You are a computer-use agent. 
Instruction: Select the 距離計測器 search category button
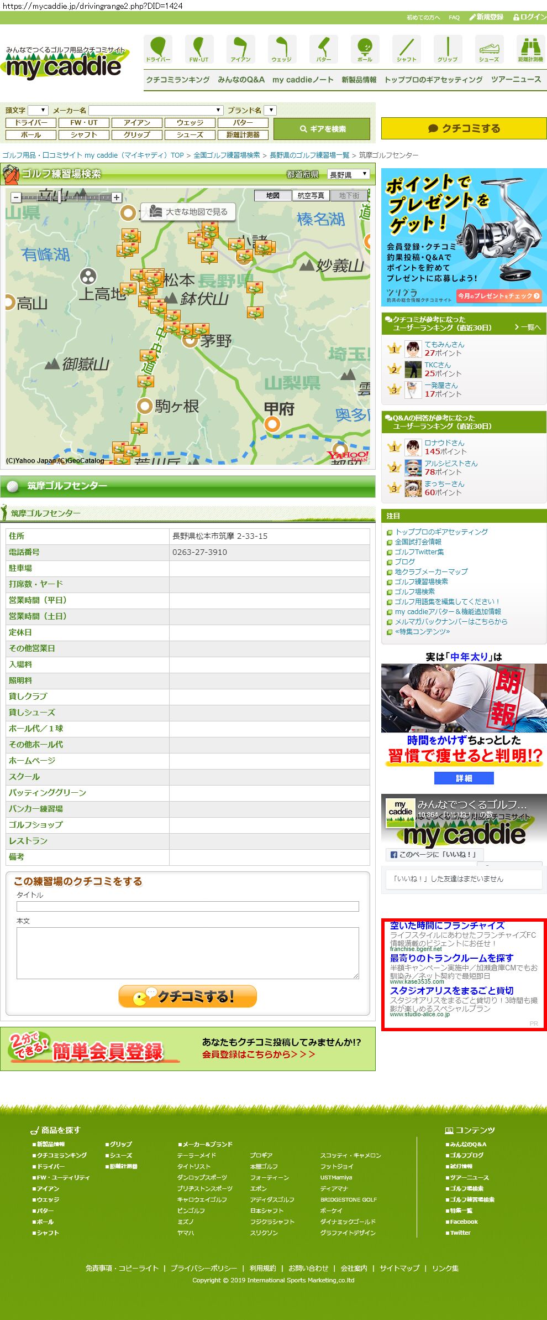243,134
